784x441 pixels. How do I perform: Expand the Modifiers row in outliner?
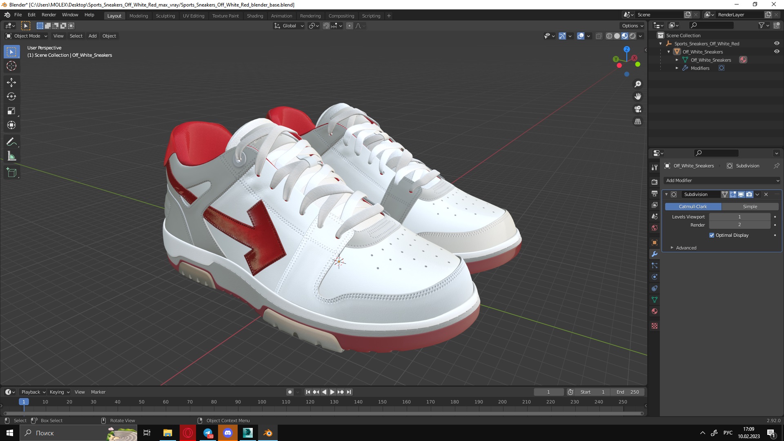click(677, 68)
